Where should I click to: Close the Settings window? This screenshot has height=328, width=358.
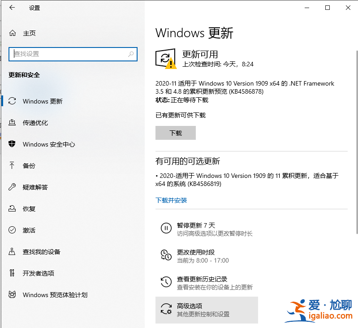[x=348, y=8]
